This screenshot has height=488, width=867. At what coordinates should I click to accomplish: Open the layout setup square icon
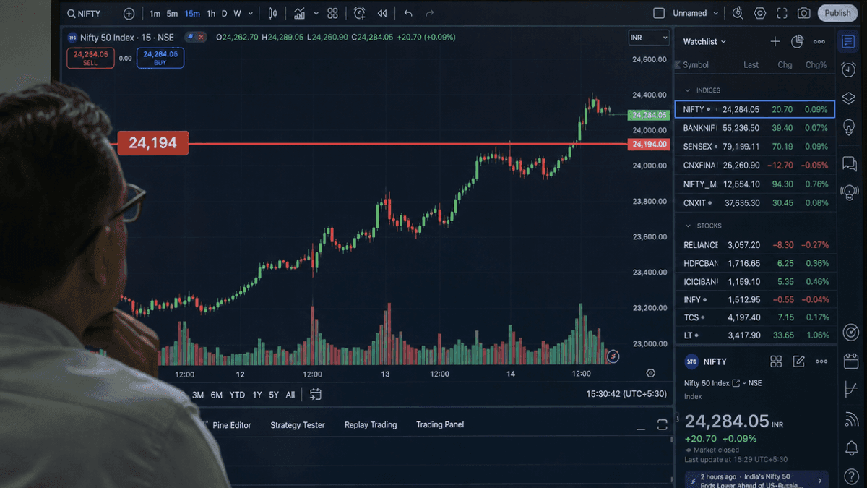pos(658,13)
